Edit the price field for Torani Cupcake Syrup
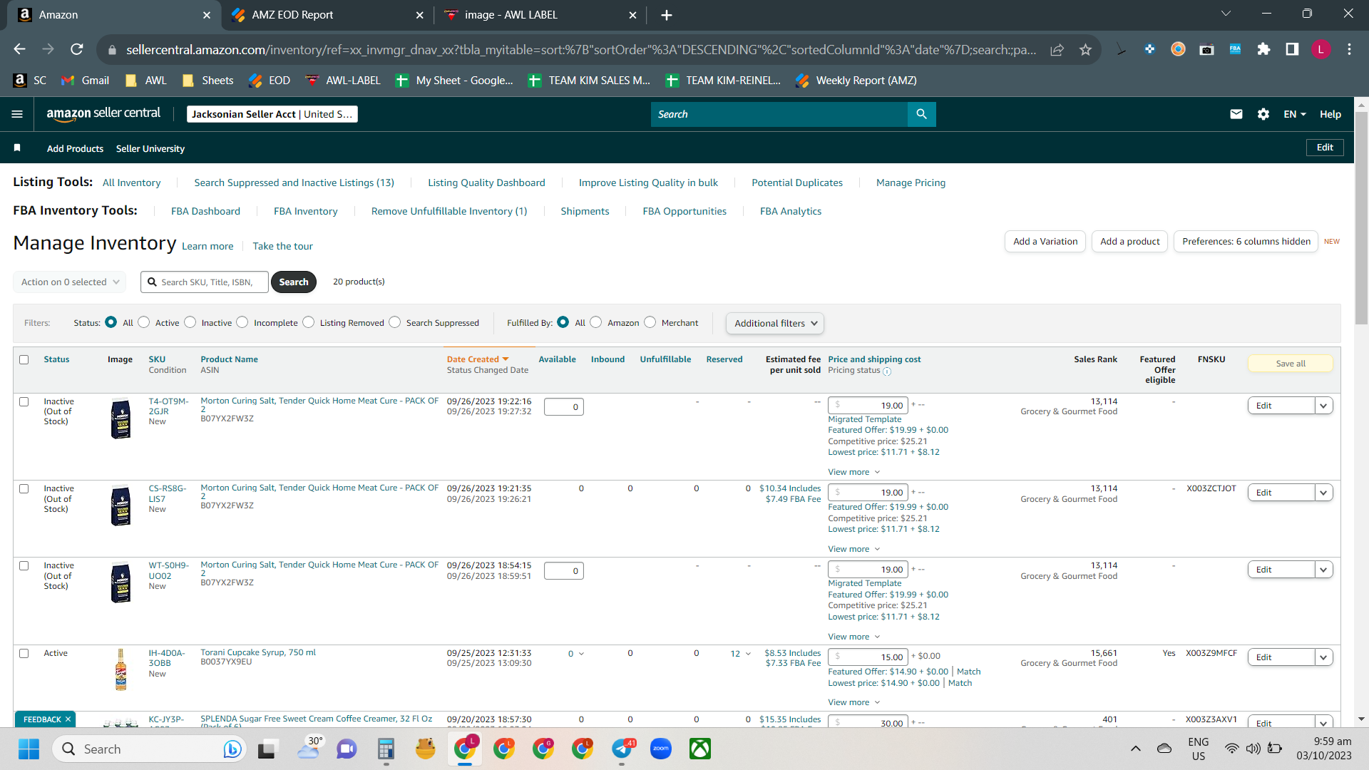The height and width of the screenshot is (770, 1369). pyautogui.click(x=868, y=657)
